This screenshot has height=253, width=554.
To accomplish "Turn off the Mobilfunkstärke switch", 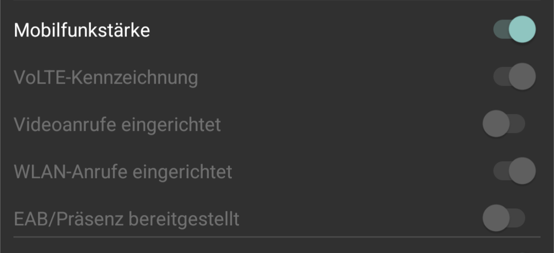I will point(514,29).
